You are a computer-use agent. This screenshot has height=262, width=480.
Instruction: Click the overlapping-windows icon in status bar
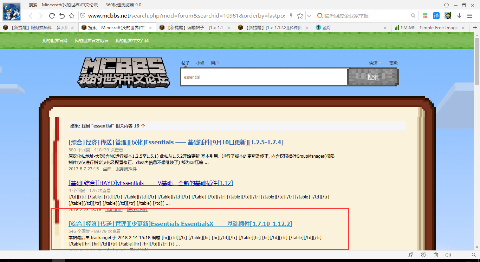pyautogui.click(x=461, y=255)
